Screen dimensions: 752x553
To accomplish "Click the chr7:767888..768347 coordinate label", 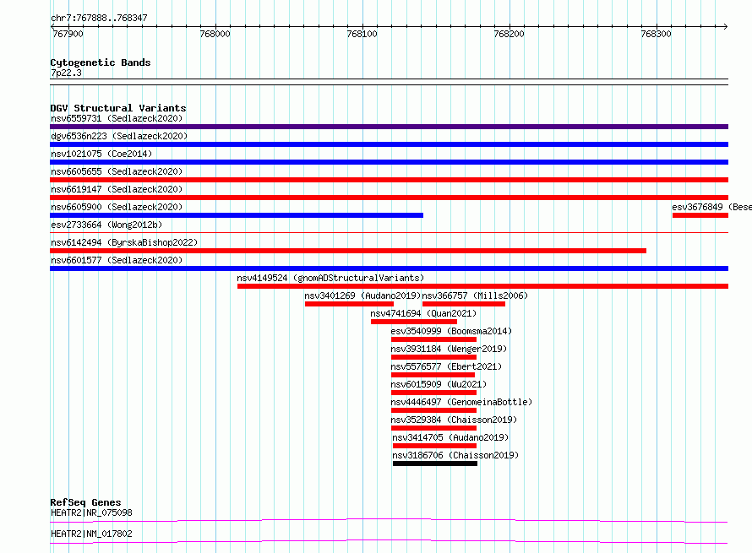I will (x=99, y=18).
